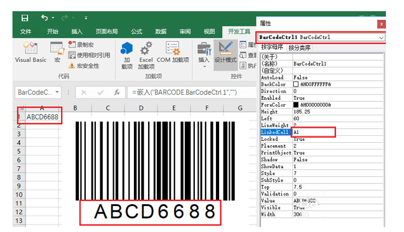
Task: Click 录制宏 record macro button
Action: (81, 45)
